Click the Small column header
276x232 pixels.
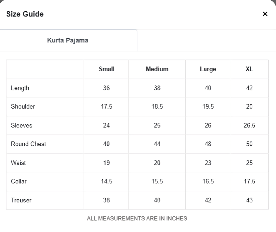click(x=106, y=69)
